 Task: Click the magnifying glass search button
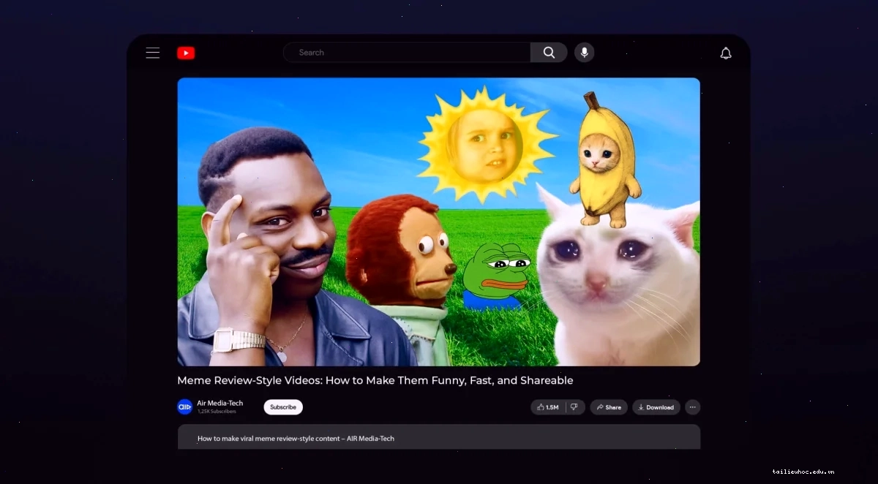click(549, 53)
